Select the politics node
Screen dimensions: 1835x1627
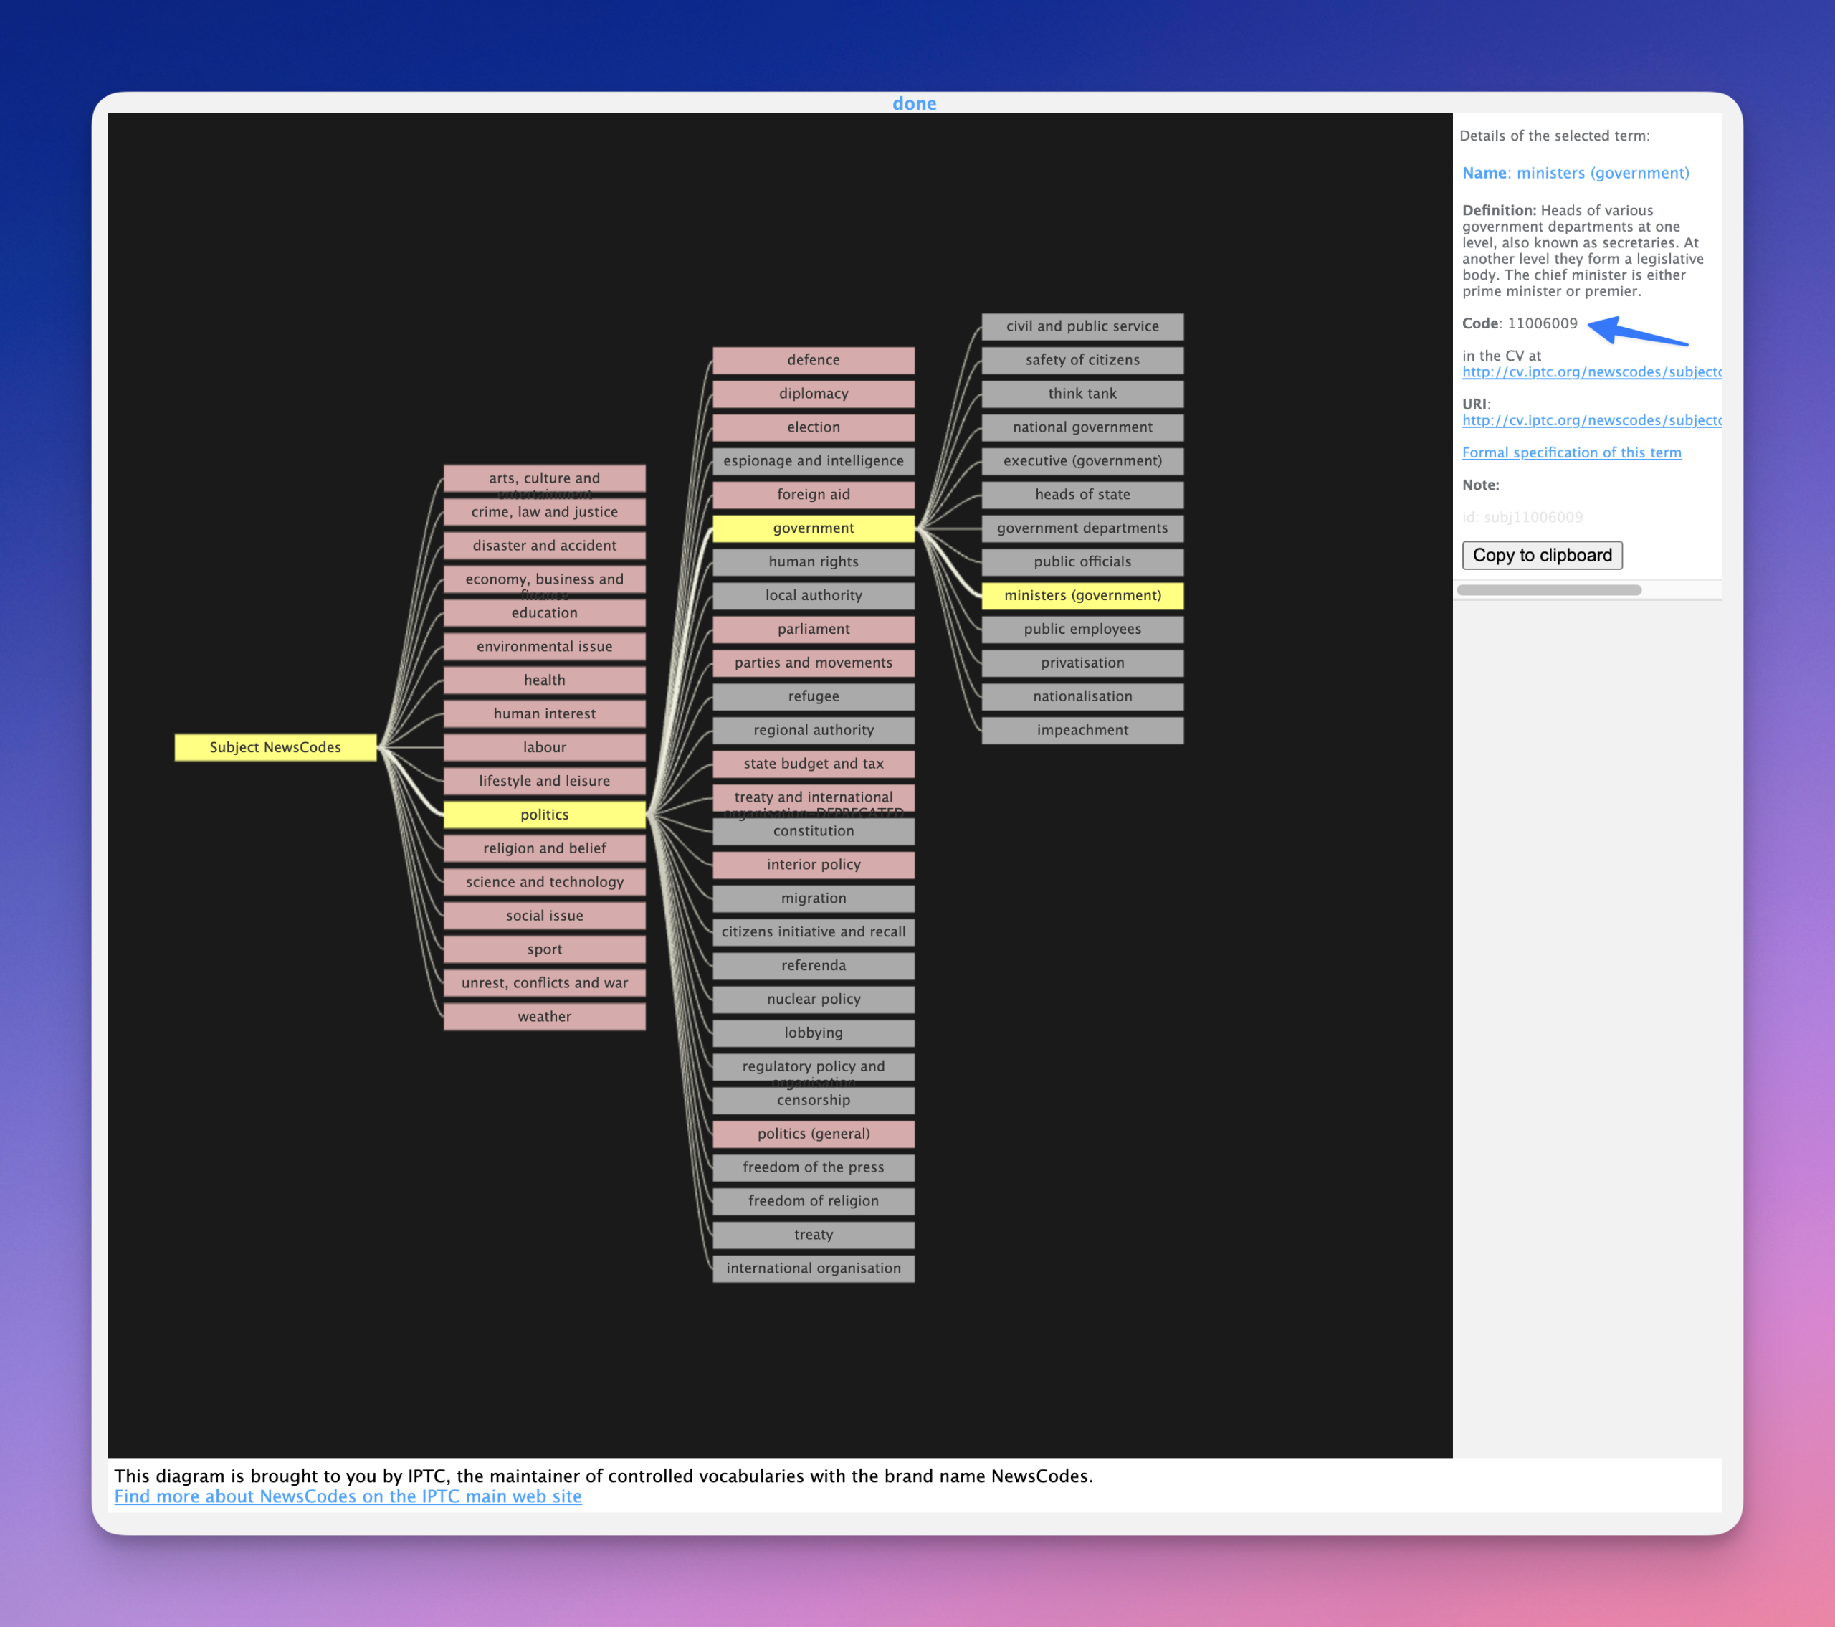click(544, 815)
